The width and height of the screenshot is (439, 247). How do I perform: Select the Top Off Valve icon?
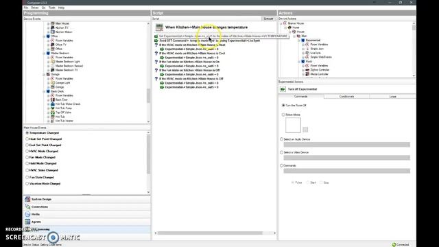(x=52, y=113)
